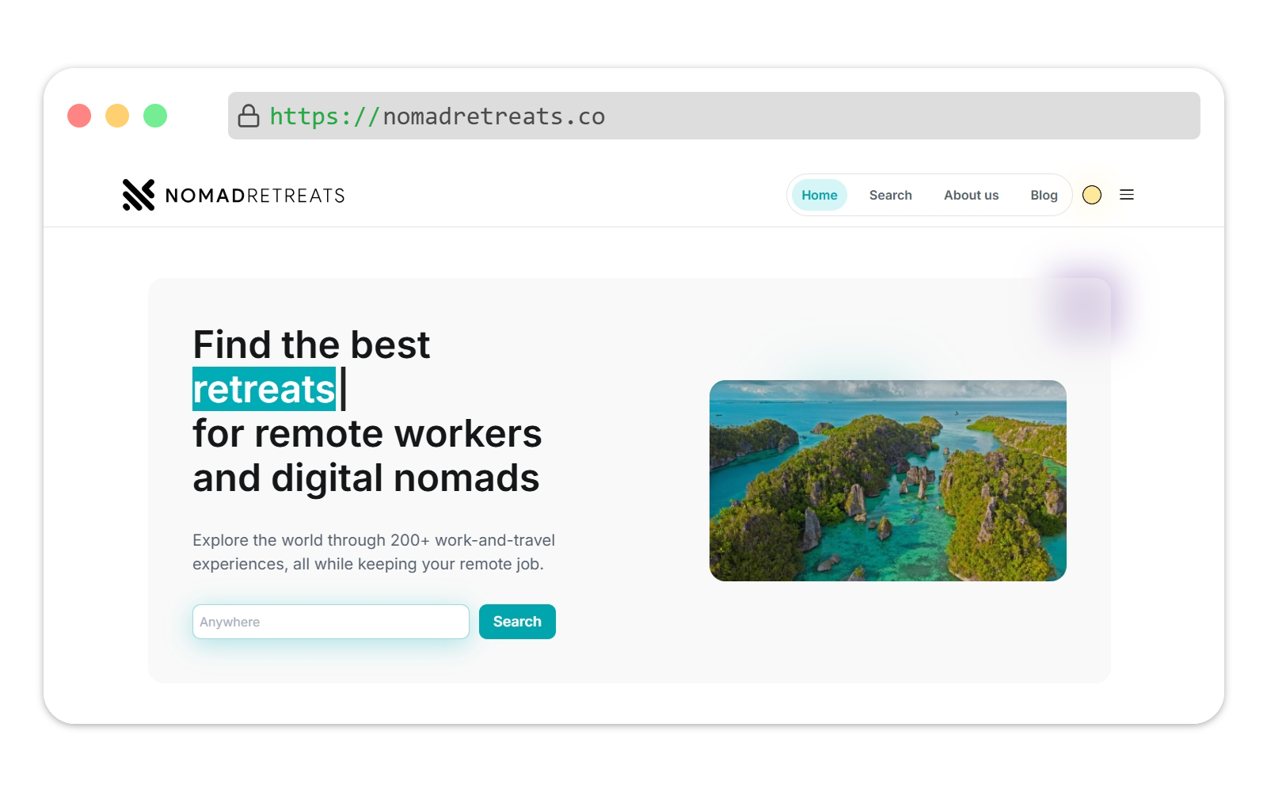Viewport: 1267px width, 792px height.
Task: Click the green window control dot
Action: pyautogui.click(x=155, y=116)
